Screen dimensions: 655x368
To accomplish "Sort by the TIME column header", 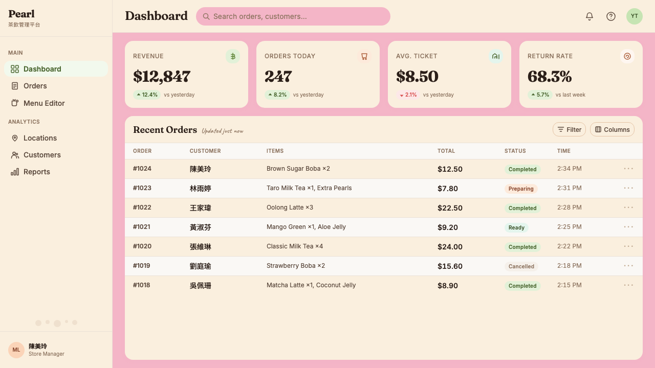I will pyautogui.click(x=564, y=151).
